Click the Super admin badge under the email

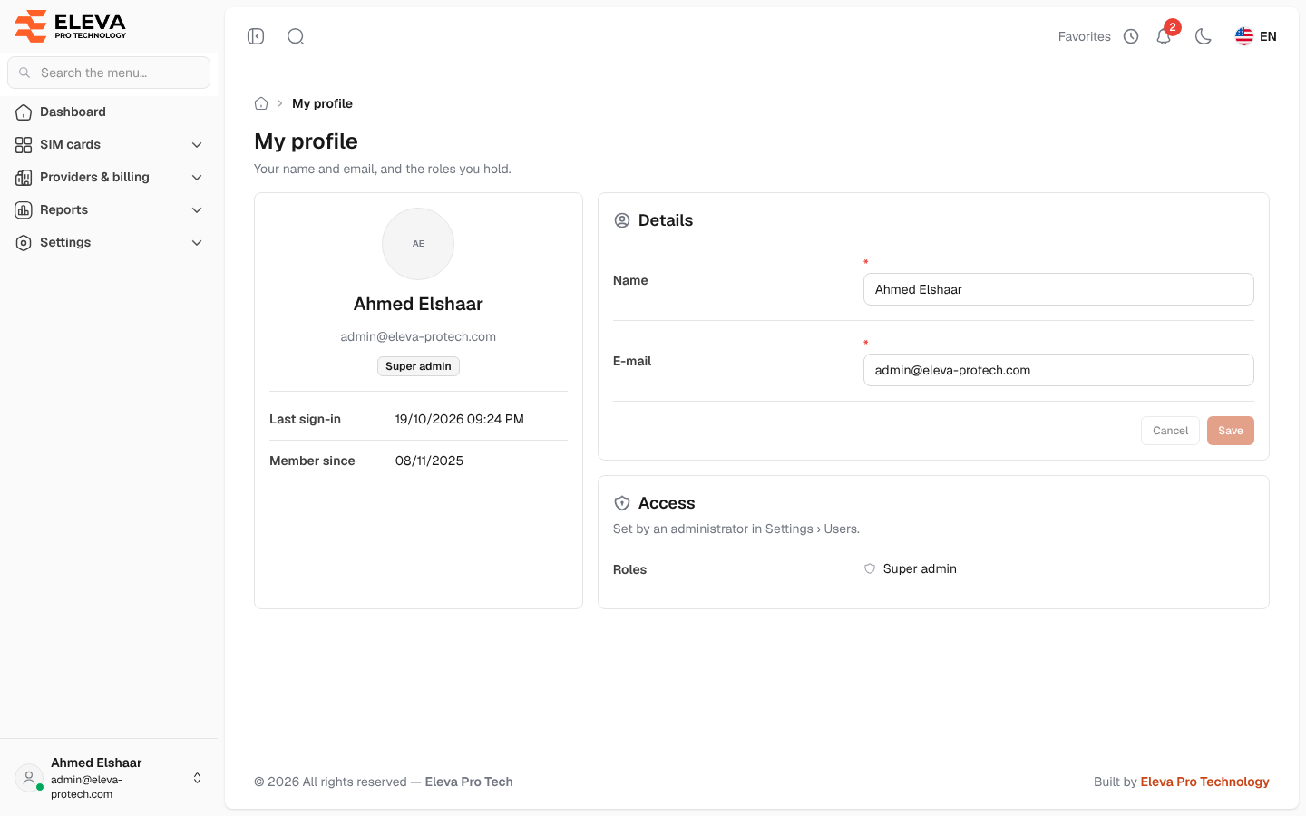(x=418, y=366)
